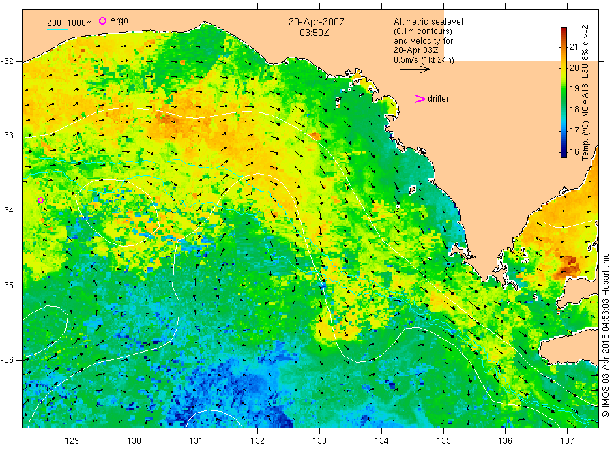
Task: Click the 0.5m/s velocity scale arrow
Action: 415,70
